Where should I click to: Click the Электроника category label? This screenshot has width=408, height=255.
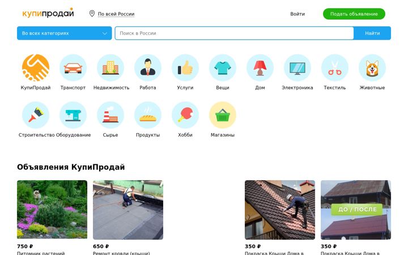(297, 88)
